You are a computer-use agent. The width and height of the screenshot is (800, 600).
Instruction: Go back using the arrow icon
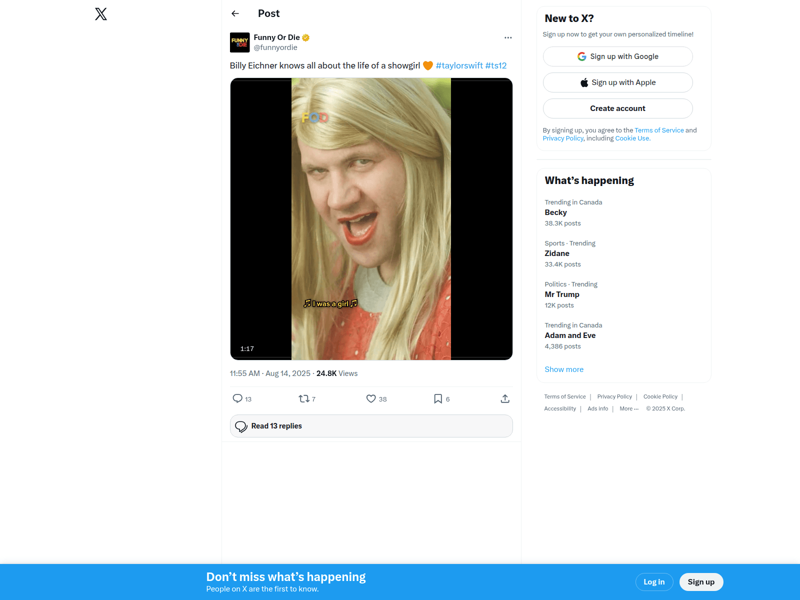click(x=235, y=13)
